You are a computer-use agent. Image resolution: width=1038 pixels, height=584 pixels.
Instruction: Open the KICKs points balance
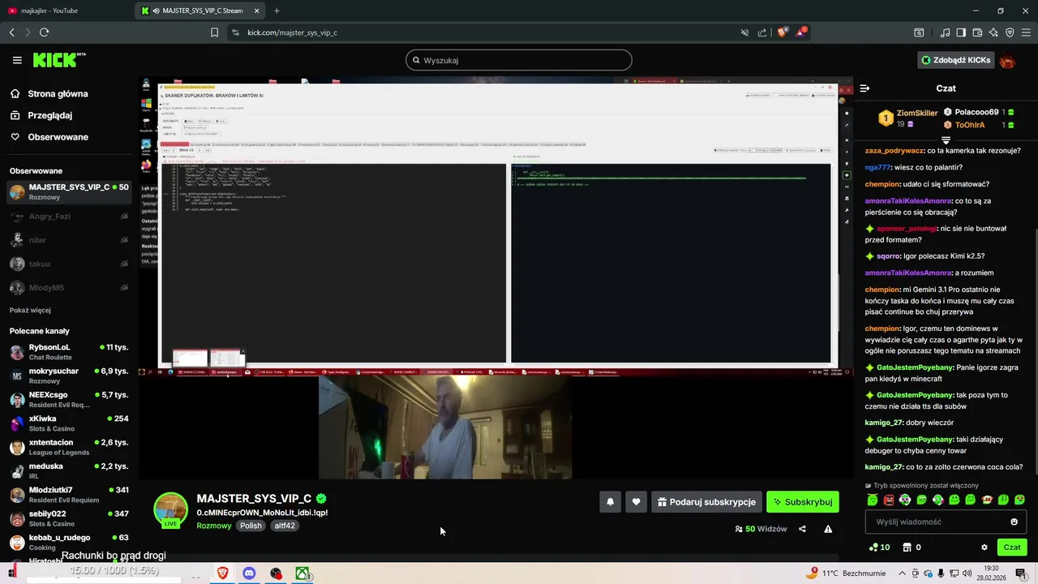879,547
